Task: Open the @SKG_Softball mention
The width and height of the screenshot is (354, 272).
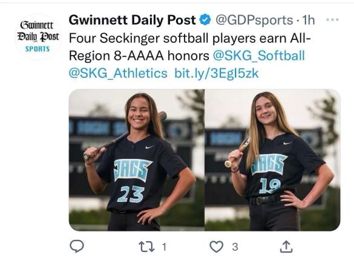Action: [x=259, y=56]
